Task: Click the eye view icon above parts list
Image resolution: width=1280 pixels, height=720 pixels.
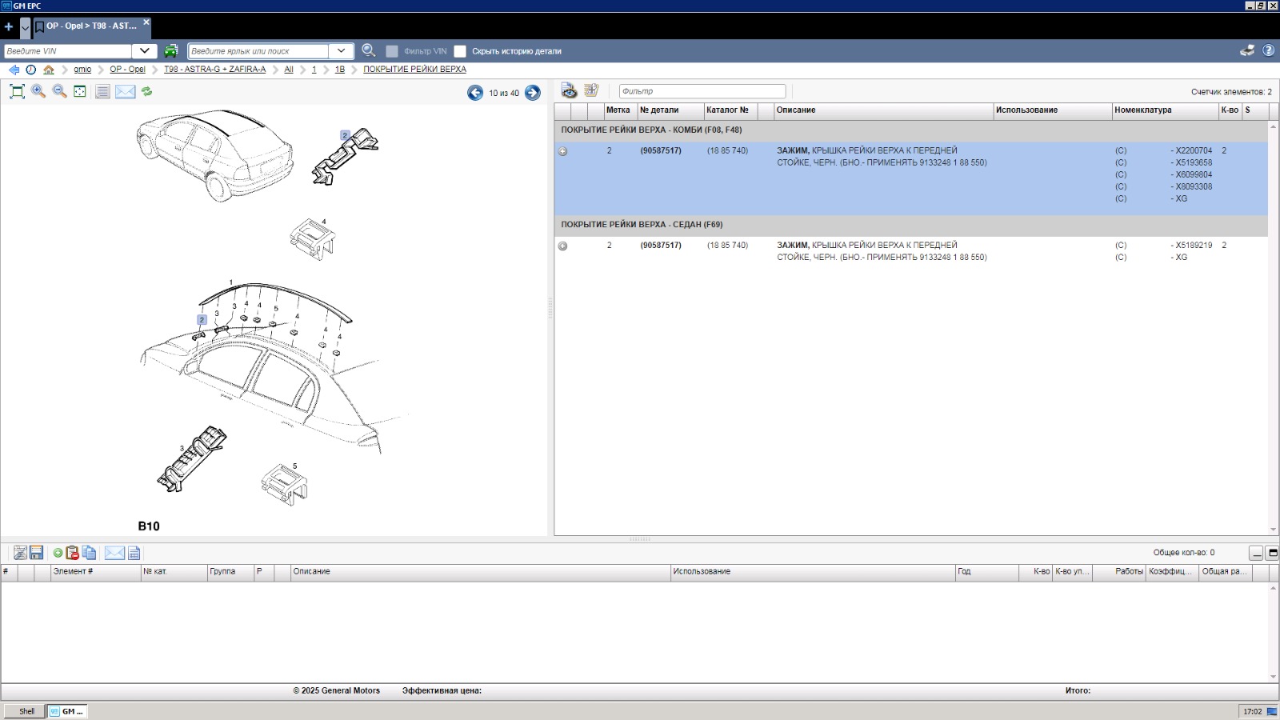Action: [x=569, y=90]
